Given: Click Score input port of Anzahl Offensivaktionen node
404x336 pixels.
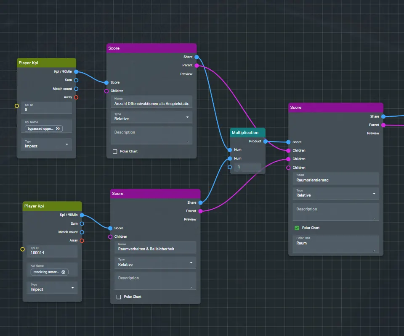Looking at the screenshot, I should coord(106,82).
